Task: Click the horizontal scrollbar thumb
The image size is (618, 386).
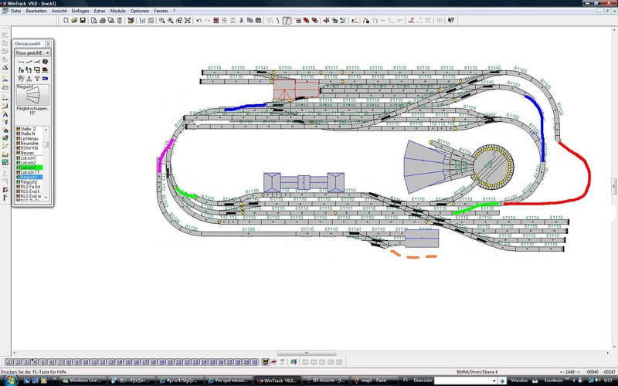Action: pos(307,353)
